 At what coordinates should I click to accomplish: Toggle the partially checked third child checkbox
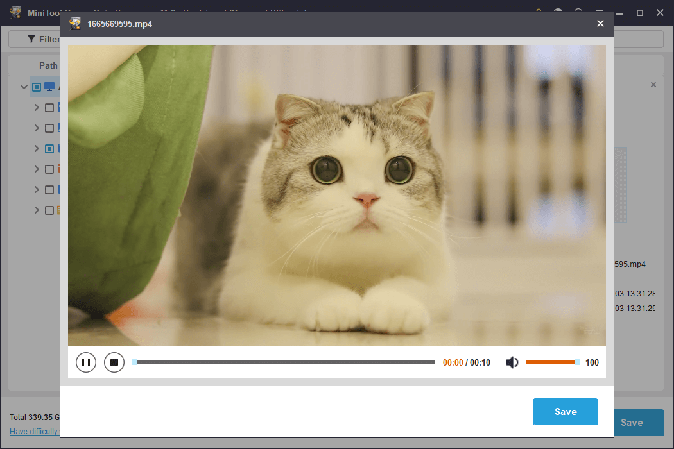(49, 149)
